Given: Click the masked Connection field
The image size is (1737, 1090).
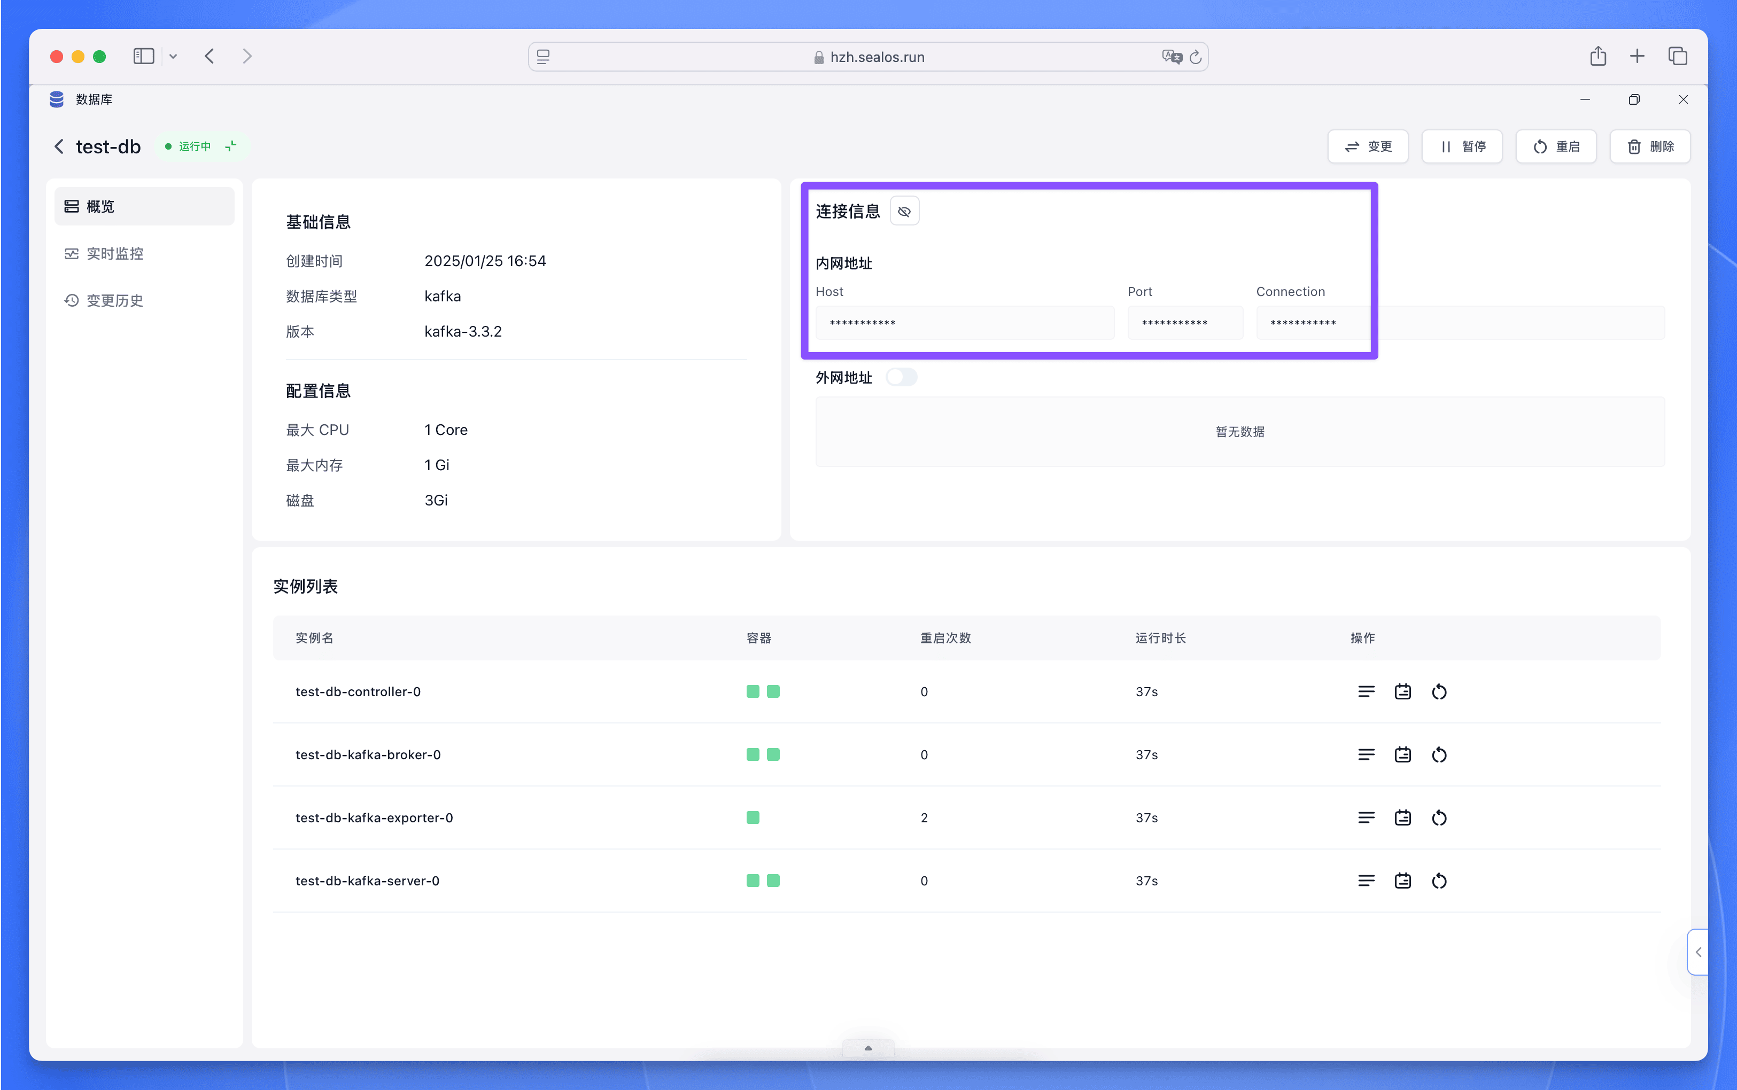Looking at the screenshot, I should tap(1460, 323).
